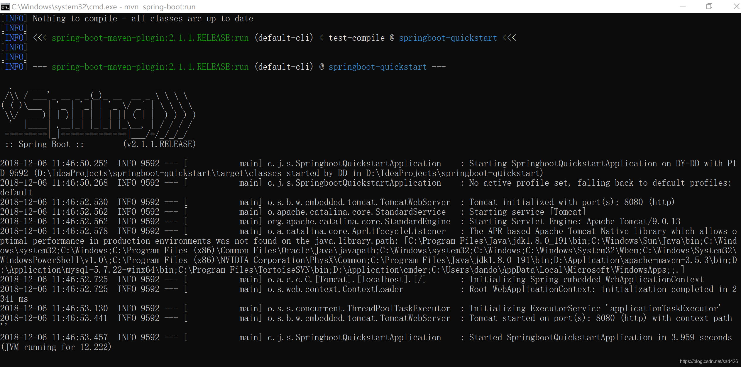Click 'org.apache.catalina.core.StandardEngine' logger name

[x=359, y=221]
